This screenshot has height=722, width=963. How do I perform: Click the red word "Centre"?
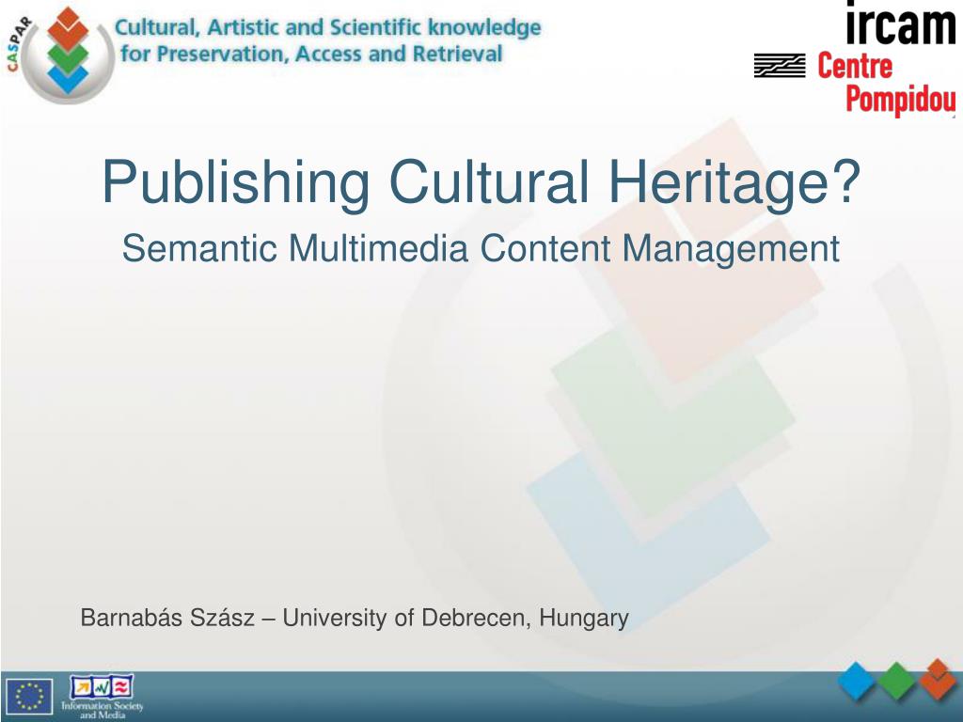(x=854, y=66)
